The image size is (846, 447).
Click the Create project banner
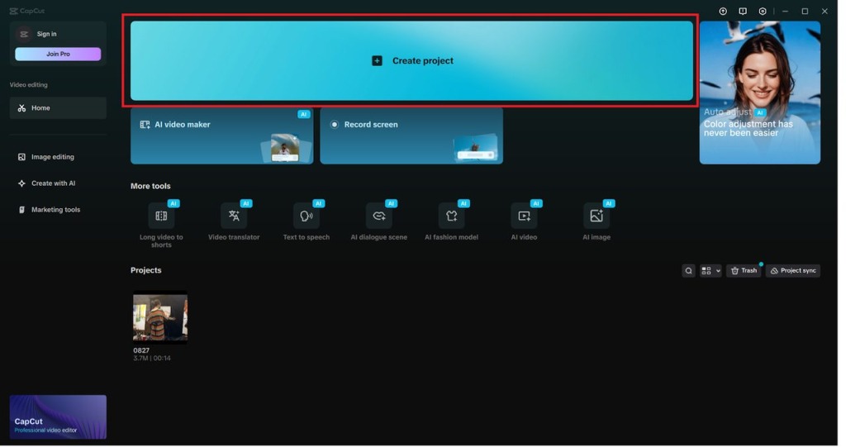pos(411,61)
